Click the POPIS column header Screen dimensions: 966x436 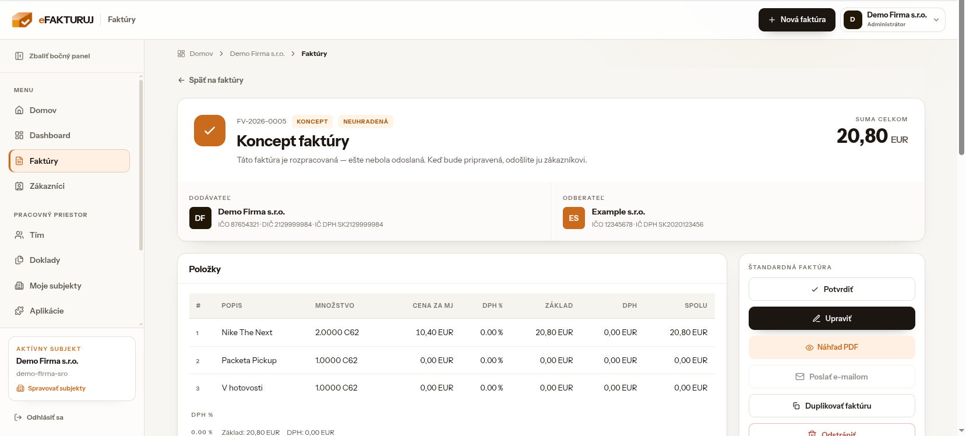[x=231, y=305]
